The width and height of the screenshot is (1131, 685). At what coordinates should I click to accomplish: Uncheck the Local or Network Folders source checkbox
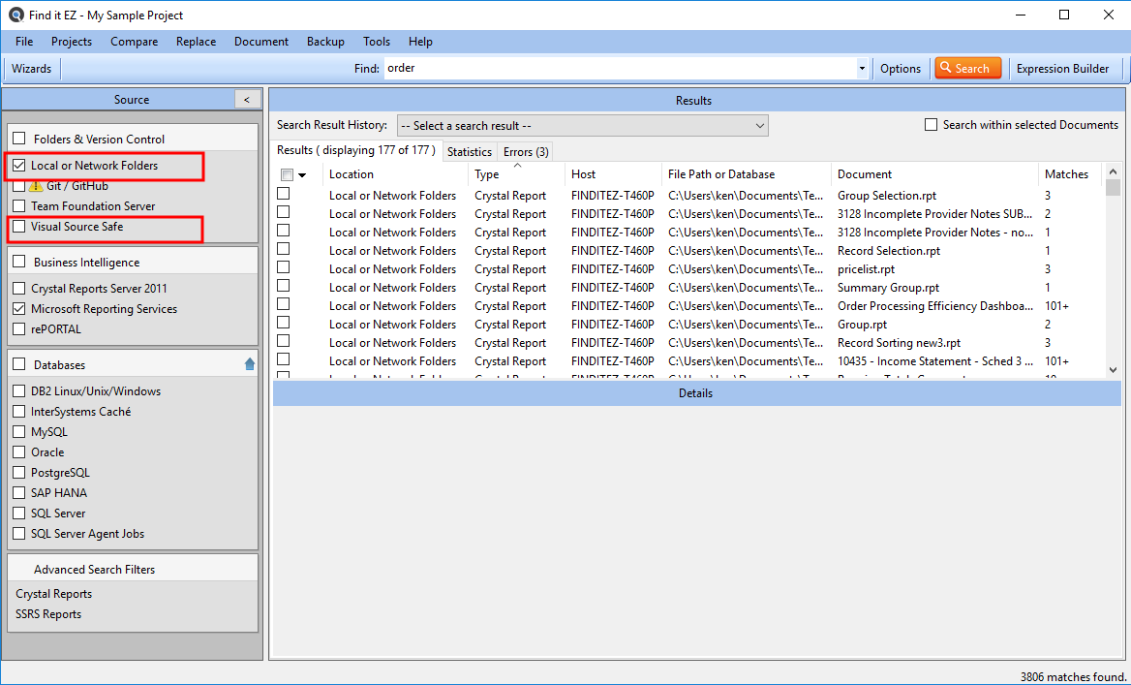pyautogui.click(x=19, y=166)
